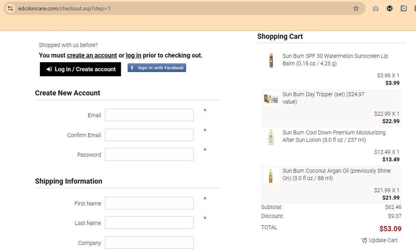Open the Sun Bum Day Tripper set thumbnail
Image resolution: width=416 pixels, height=251 pixels.
271,99
